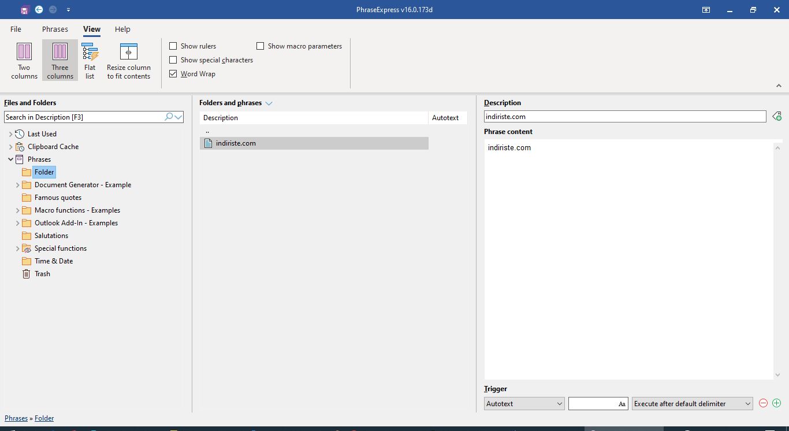Enable the Show rulers checkbox
Screen dimensions: 789x431
(x=173, y=46)
